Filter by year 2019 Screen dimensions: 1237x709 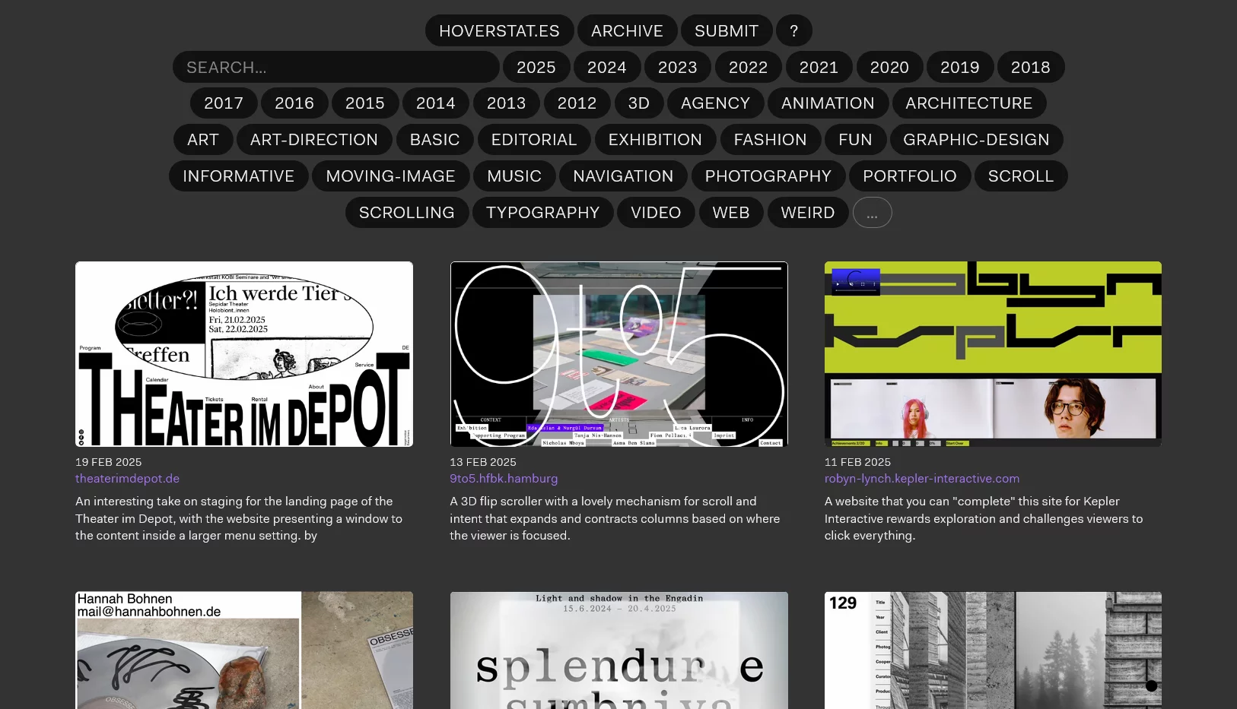click(960, 67)
